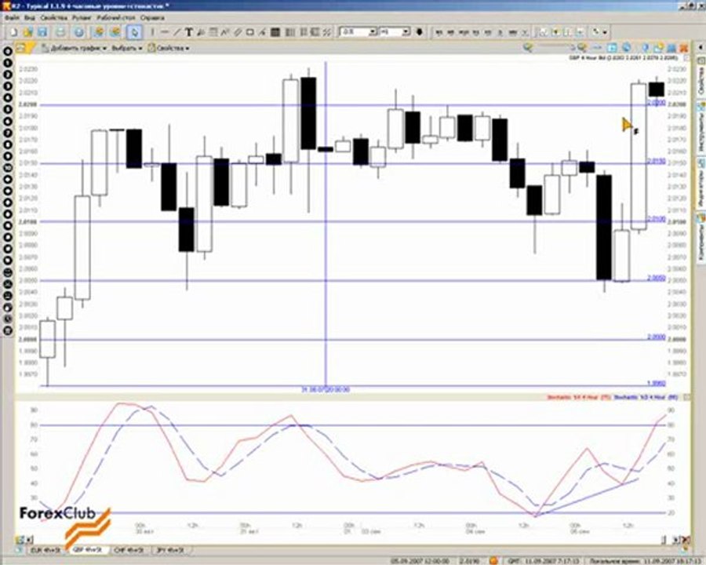The image size is (706, 565).
Task: Click the Print toolbar icon
Action: pos(60,32)
